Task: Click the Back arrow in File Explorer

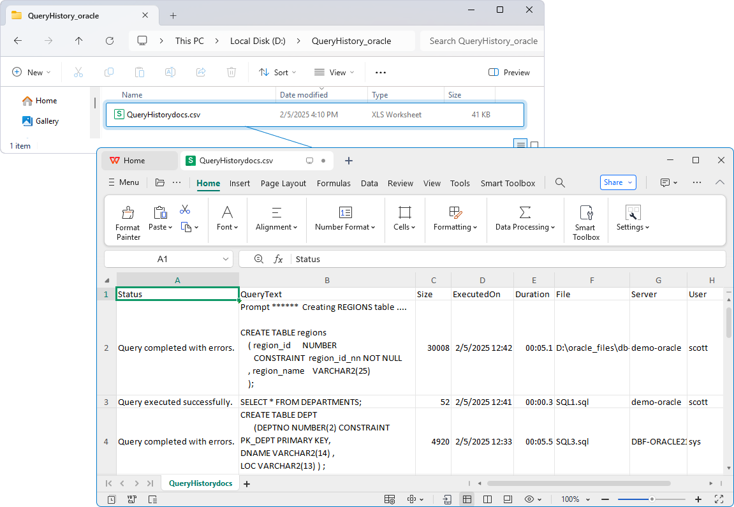Action: pyautogui.click(x=18, y=41)
